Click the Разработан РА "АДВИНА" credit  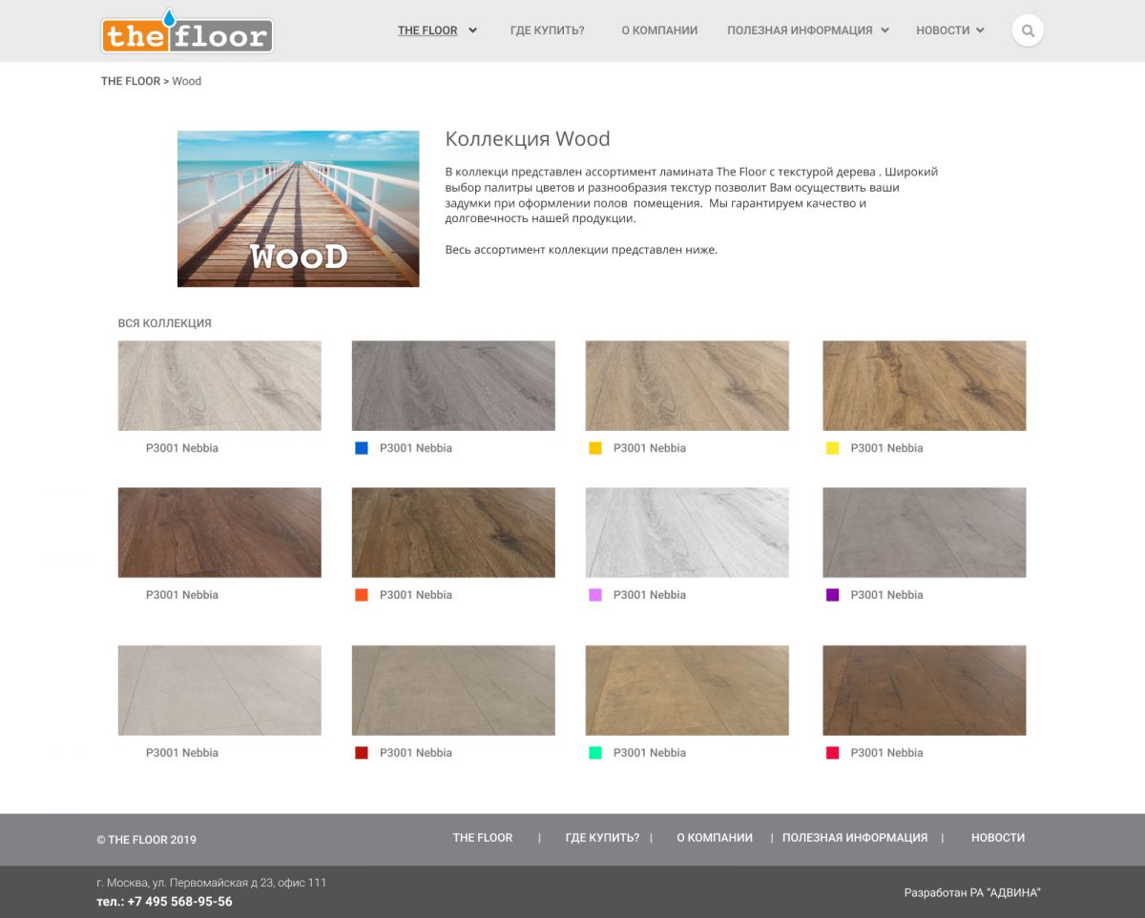coord(972,893)
